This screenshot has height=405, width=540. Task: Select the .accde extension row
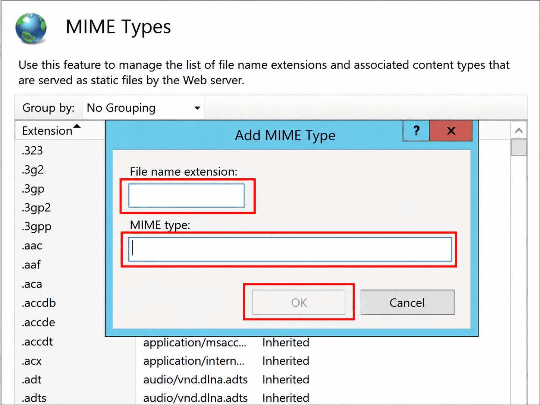pos(38,322)
